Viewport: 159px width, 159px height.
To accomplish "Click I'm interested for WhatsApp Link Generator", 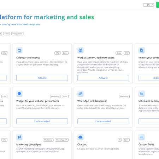I will pos(103,121).
